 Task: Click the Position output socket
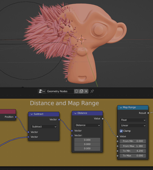tap(16, 117)
